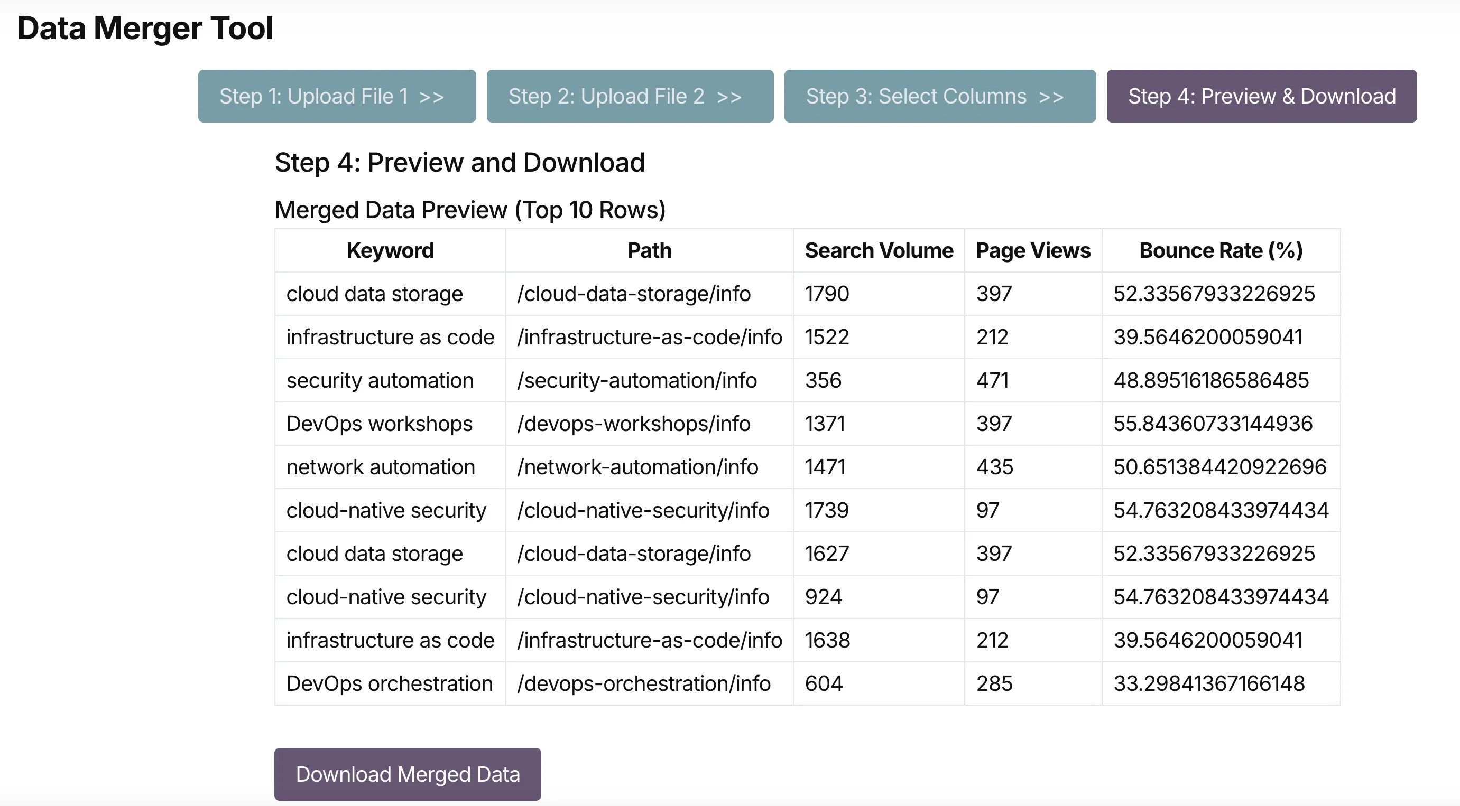Image resolution: width=1460 pixels, height=806 pixels.
Task: Return to Step 3: Select Columns
Action: pyautogui.click(x=940, y=96)
